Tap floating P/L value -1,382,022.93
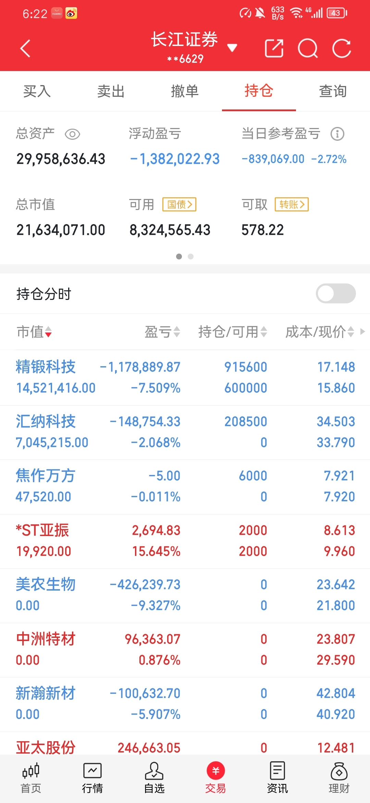This screenshot has height=803, width=370. (x=175, y=159)
